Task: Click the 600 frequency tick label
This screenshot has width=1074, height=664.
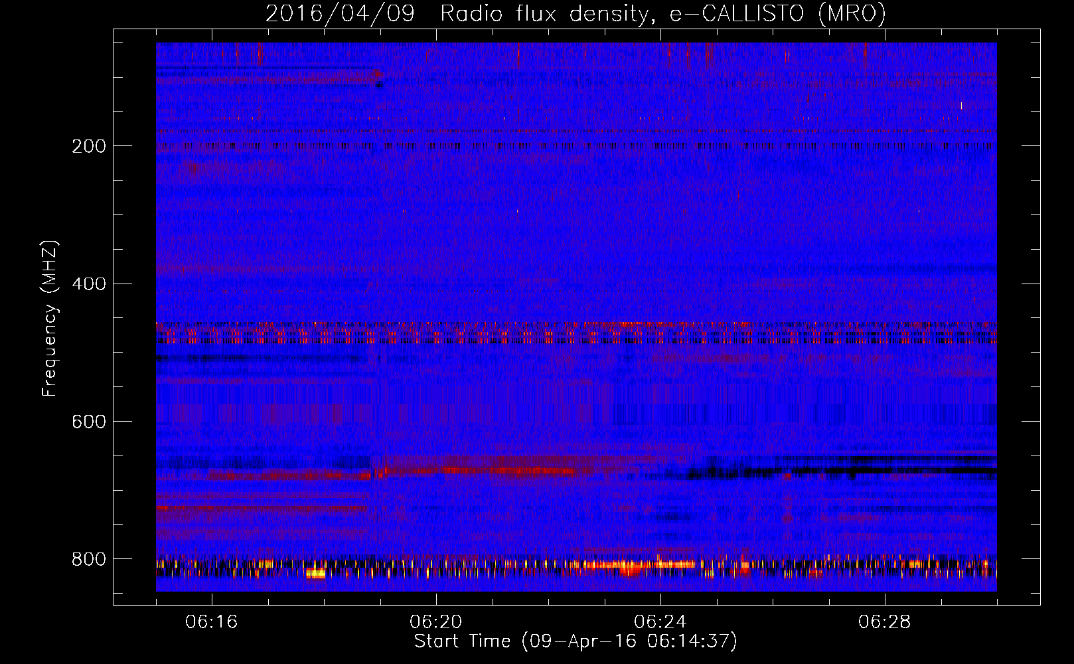Action: coord(88,422)
